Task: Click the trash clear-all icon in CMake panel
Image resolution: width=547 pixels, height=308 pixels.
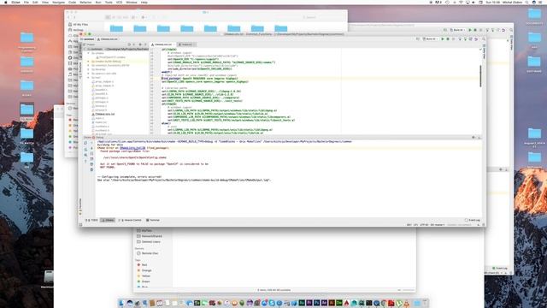Action: point(91,169)
